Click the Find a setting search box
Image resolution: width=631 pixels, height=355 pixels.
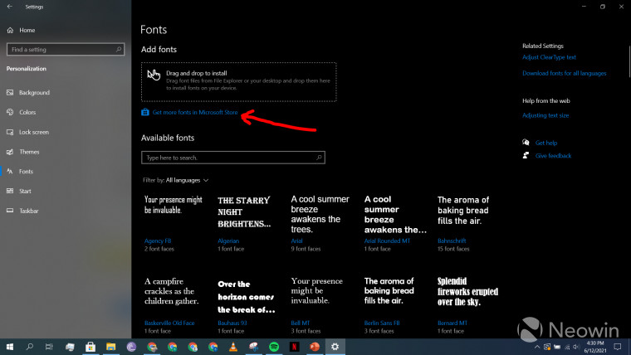[66, 50]
